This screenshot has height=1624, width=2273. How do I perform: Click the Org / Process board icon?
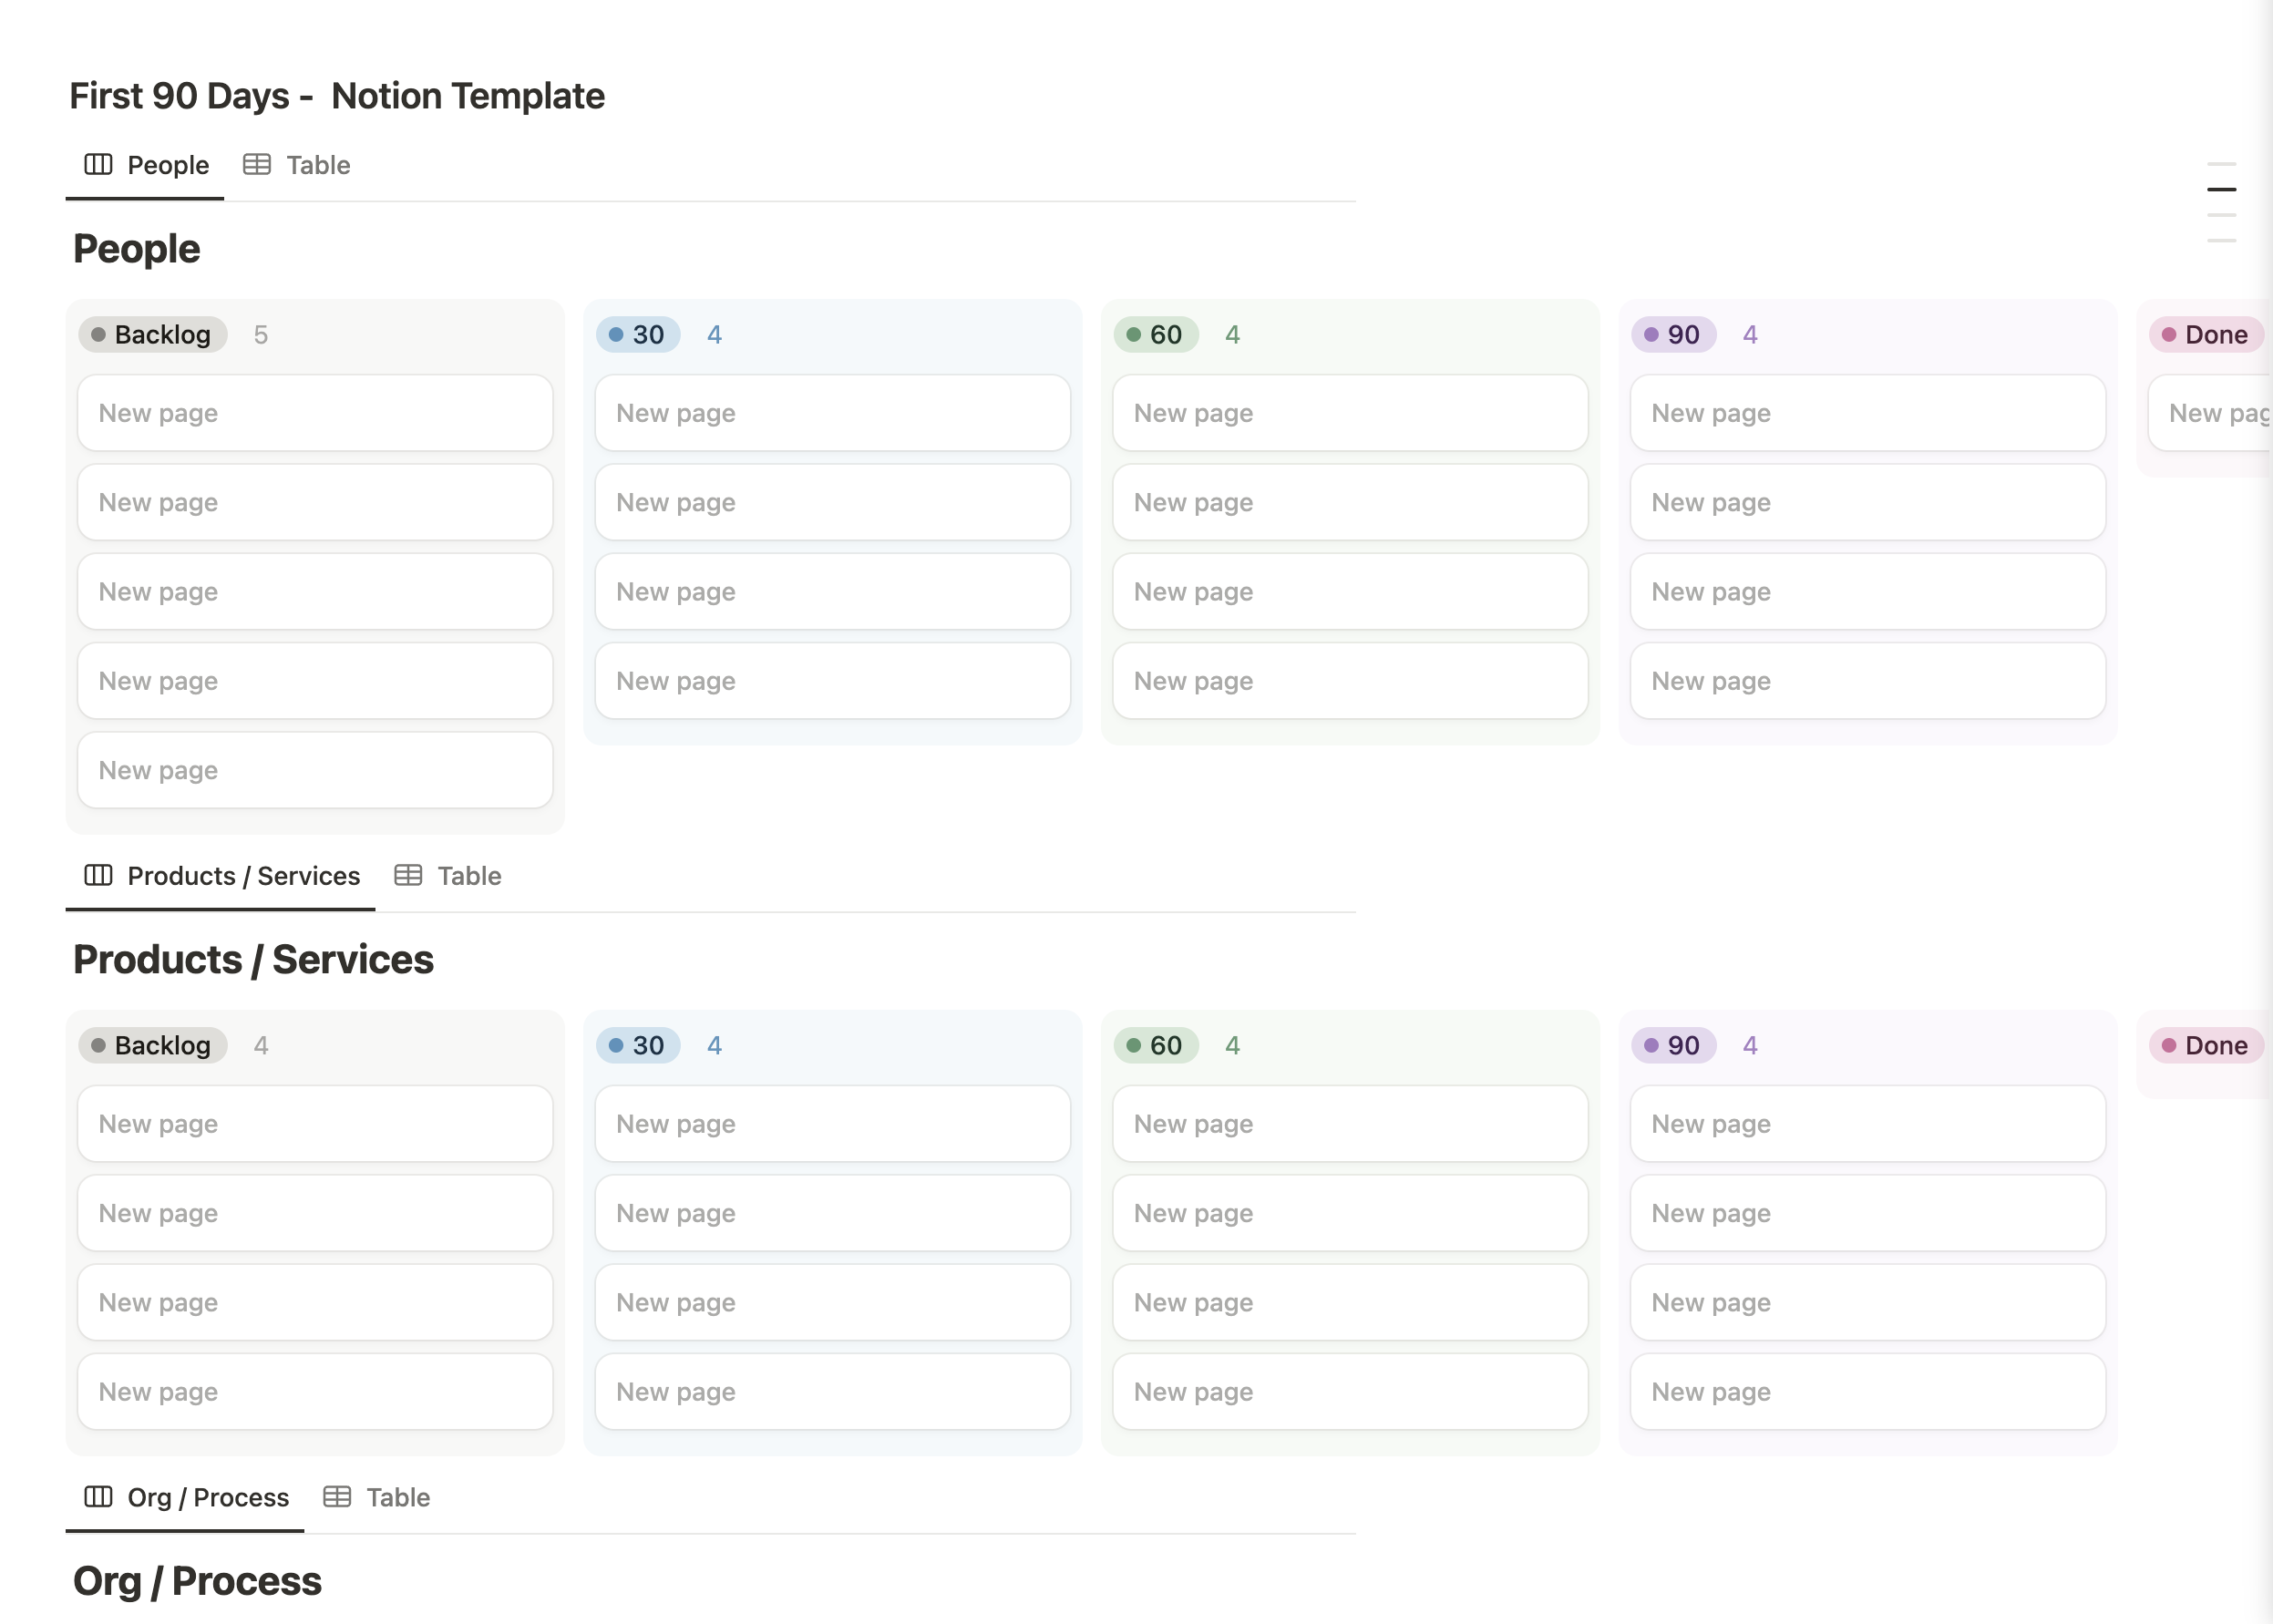[98, 1496]
